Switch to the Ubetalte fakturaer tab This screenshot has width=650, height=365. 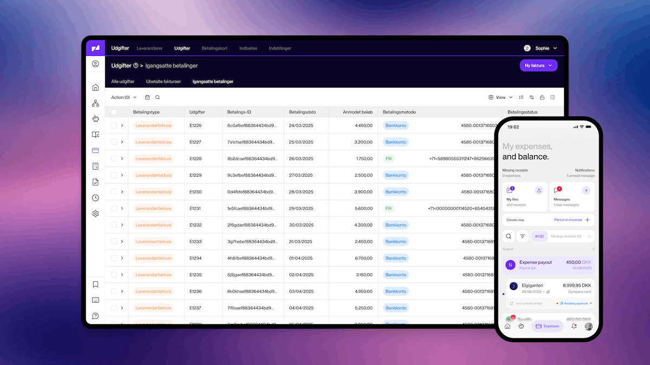(x=164, y=82)
